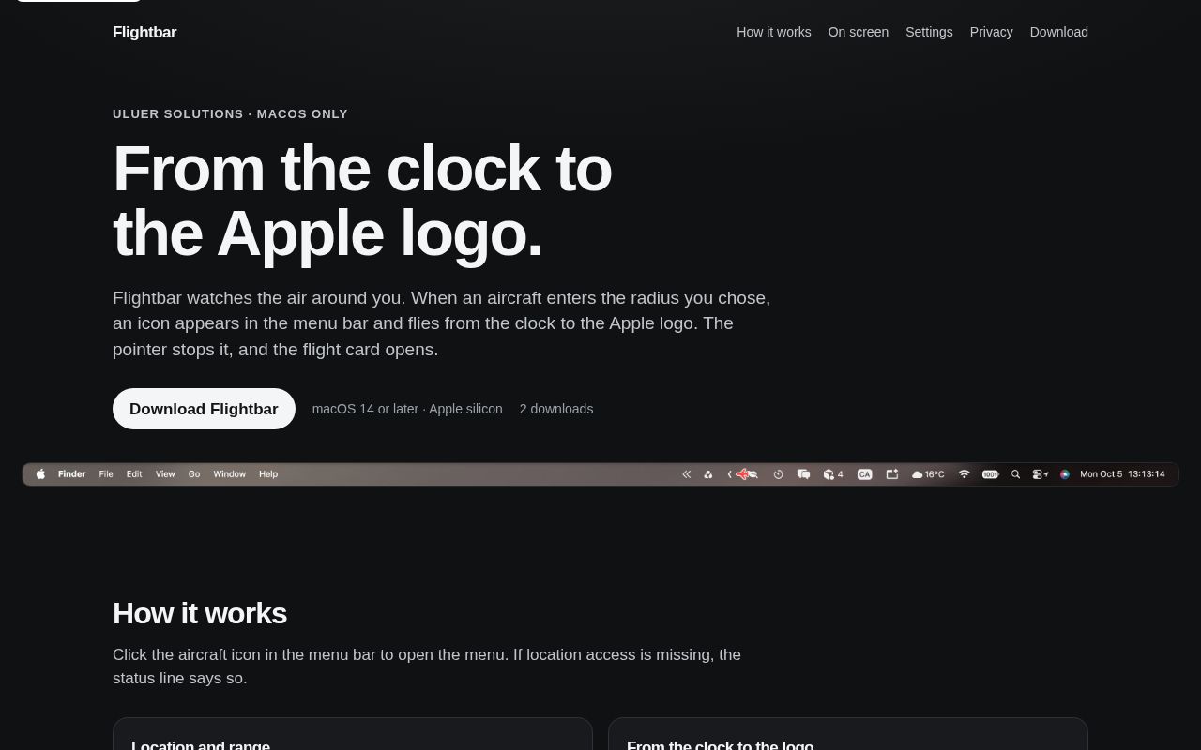Image resolution: width=1201 pixels, height=750 pixels.
Task: Click the Siri icon in the menu bar preview
Action: (1065, 474)
